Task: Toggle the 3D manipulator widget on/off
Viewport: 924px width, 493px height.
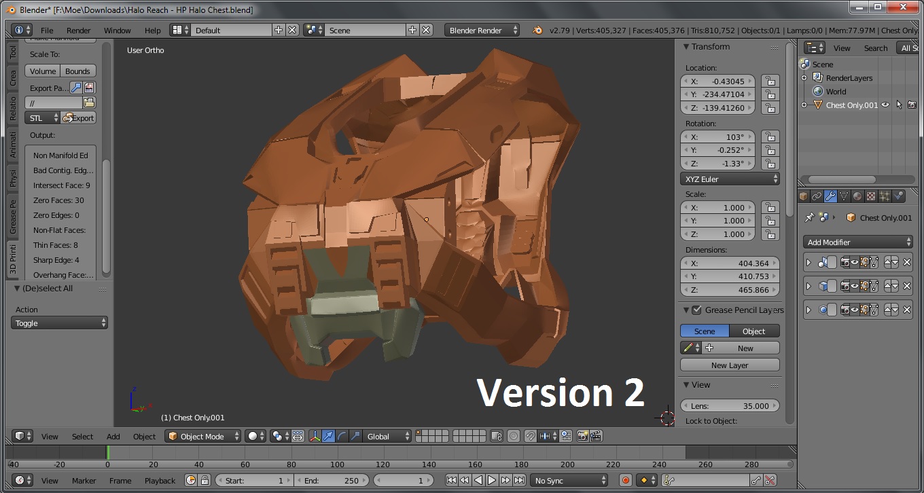Action: click(x=315, y=436)
